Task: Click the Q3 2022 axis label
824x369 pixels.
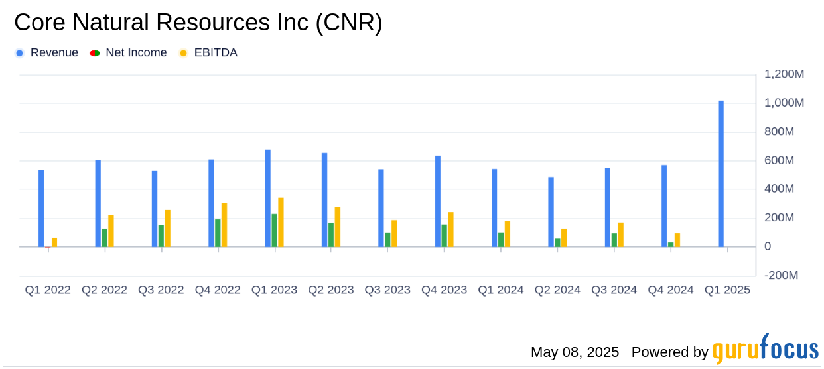Action: pos(161,290)
